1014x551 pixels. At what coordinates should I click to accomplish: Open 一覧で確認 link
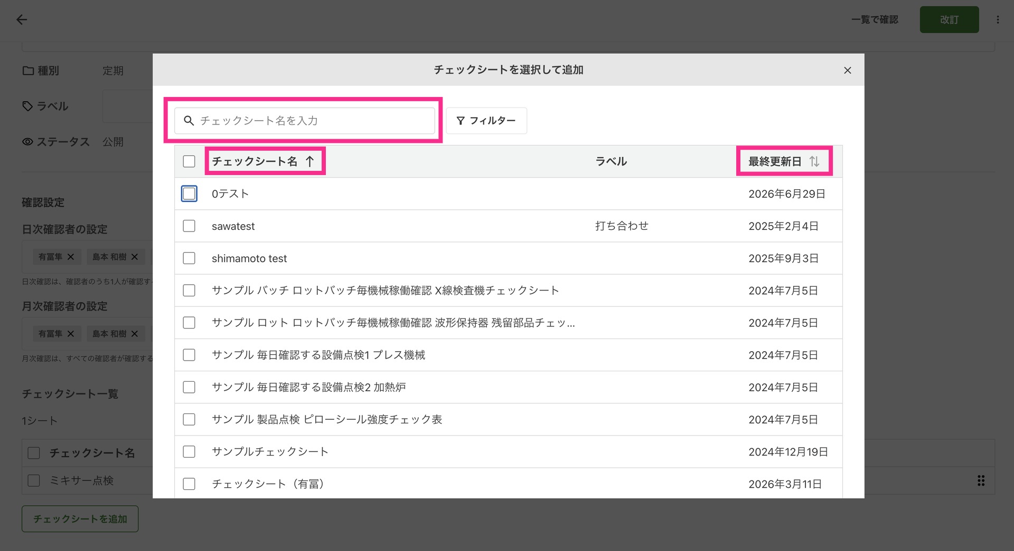point(875,20)
